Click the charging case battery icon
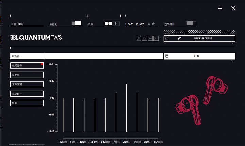 point(149,24)
